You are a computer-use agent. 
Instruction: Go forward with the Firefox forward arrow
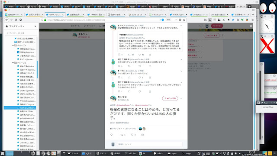point(11,20)
